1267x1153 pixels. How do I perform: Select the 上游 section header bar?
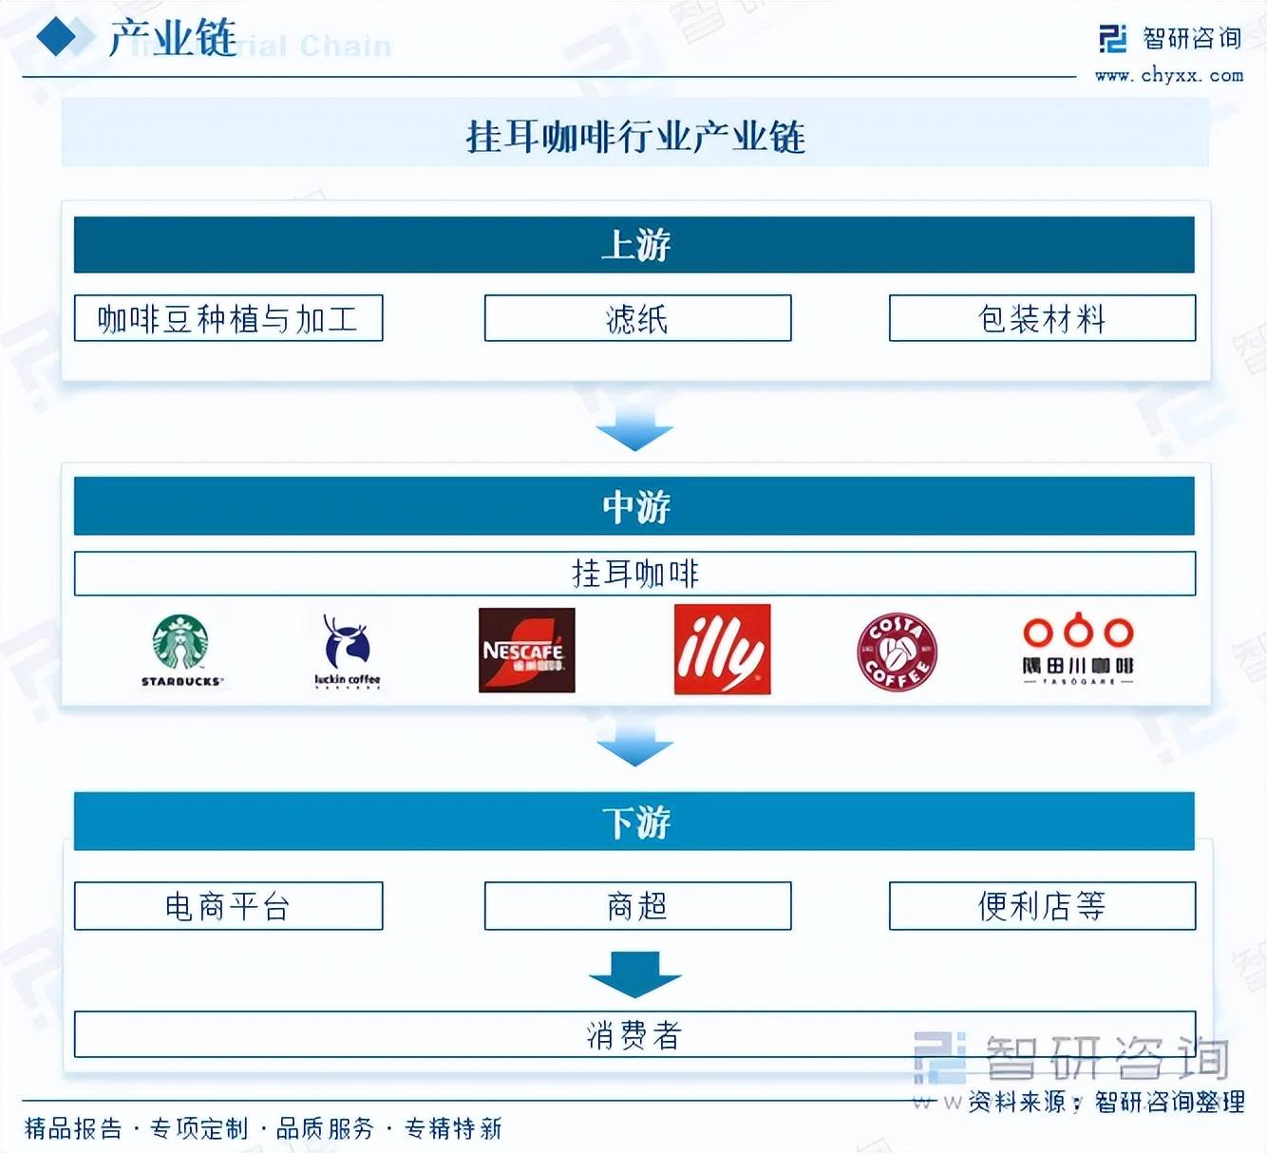click(634, 244)
